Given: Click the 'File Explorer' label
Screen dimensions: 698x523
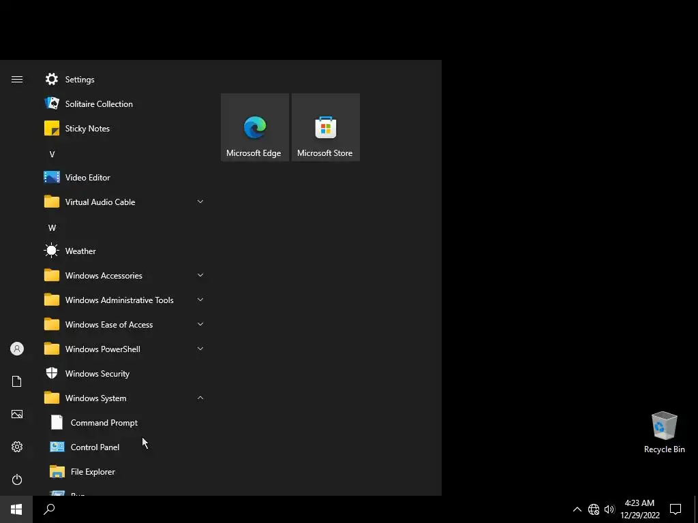Looking at the screenshot, I should pyautogui.click(x=93, y=472).
